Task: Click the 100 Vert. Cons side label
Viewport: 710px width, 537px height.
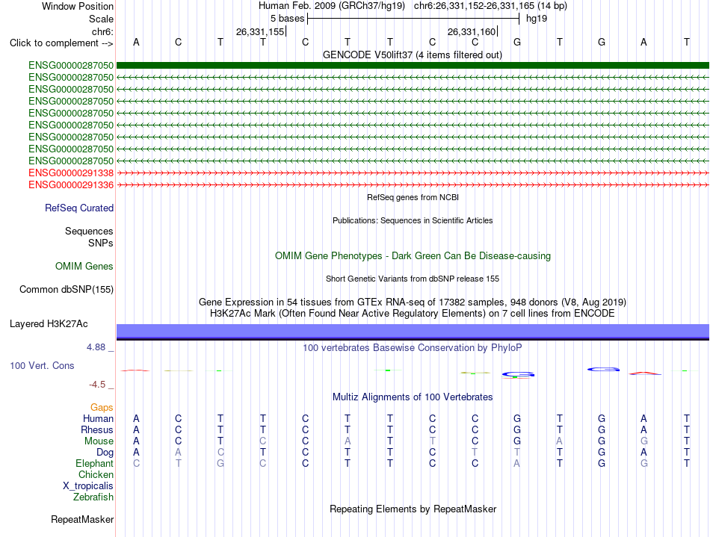Action: click(42, 365)
